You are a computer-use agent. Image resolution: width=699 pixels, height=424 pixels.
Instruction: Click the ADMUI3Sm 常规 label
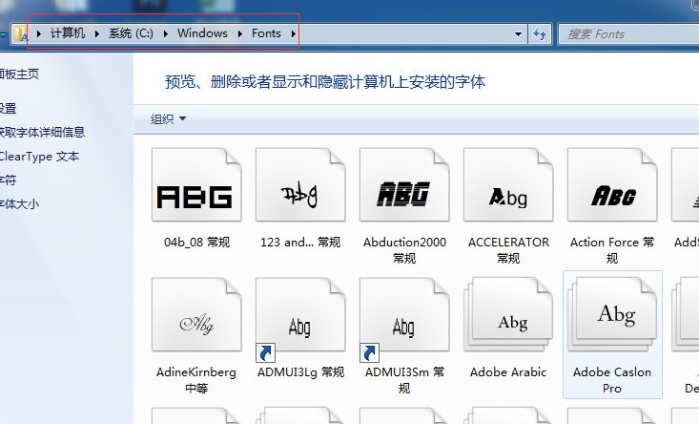point(404,380)
